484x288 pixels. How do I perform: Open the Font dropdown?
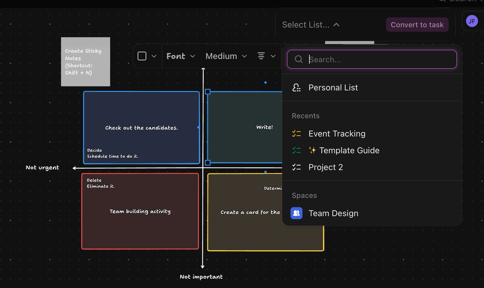click(180, 56)
